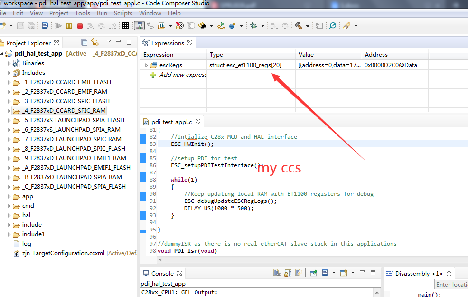Open the Edit menu

[18, 13]
